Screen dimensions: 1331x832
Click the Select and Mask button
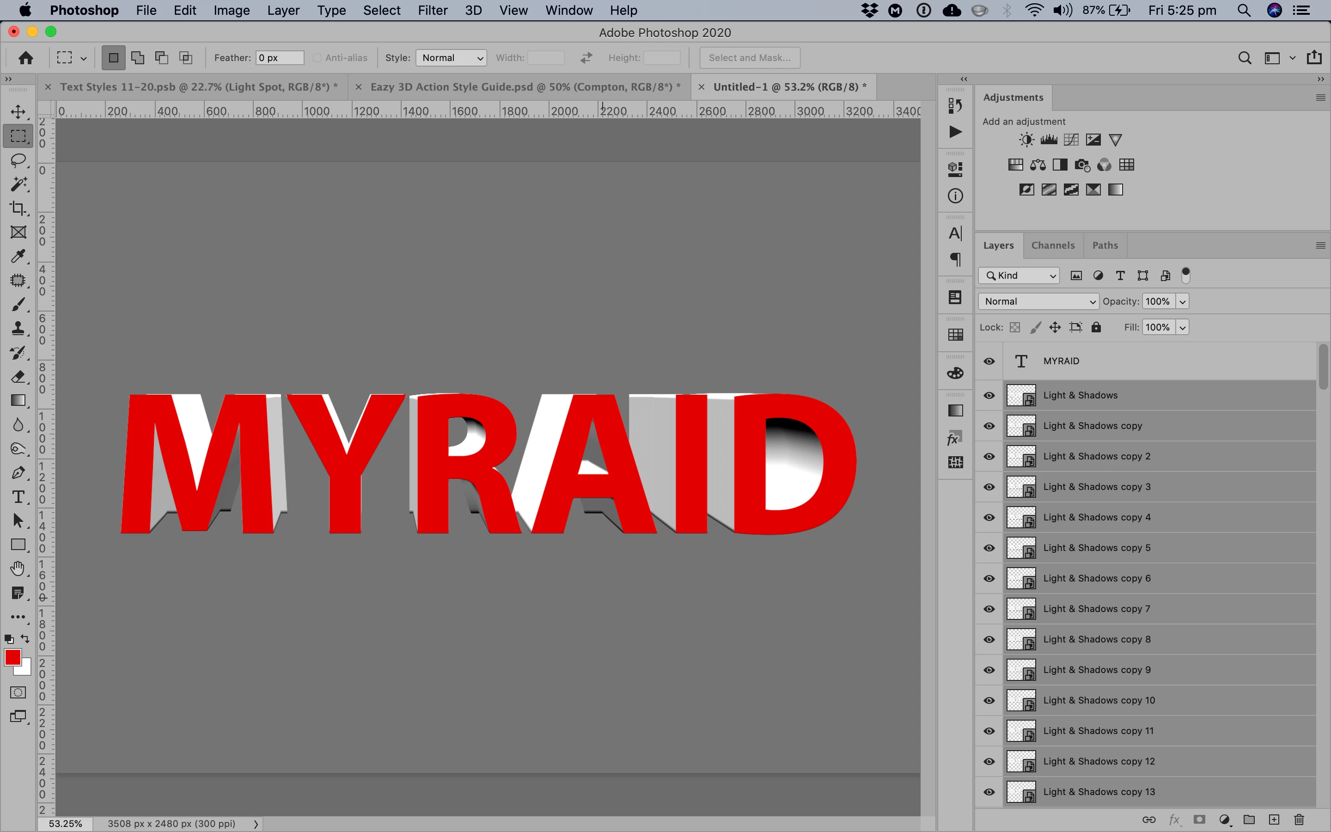[749, 58]
